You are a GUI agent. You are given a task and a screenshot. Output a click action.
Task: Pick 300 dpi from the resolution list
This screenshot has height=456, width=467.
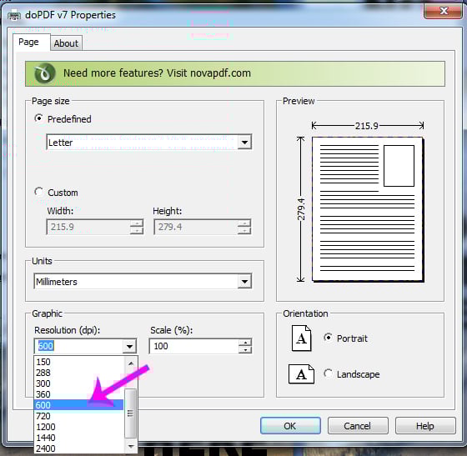pyautogui.click(x=79, y=383)
